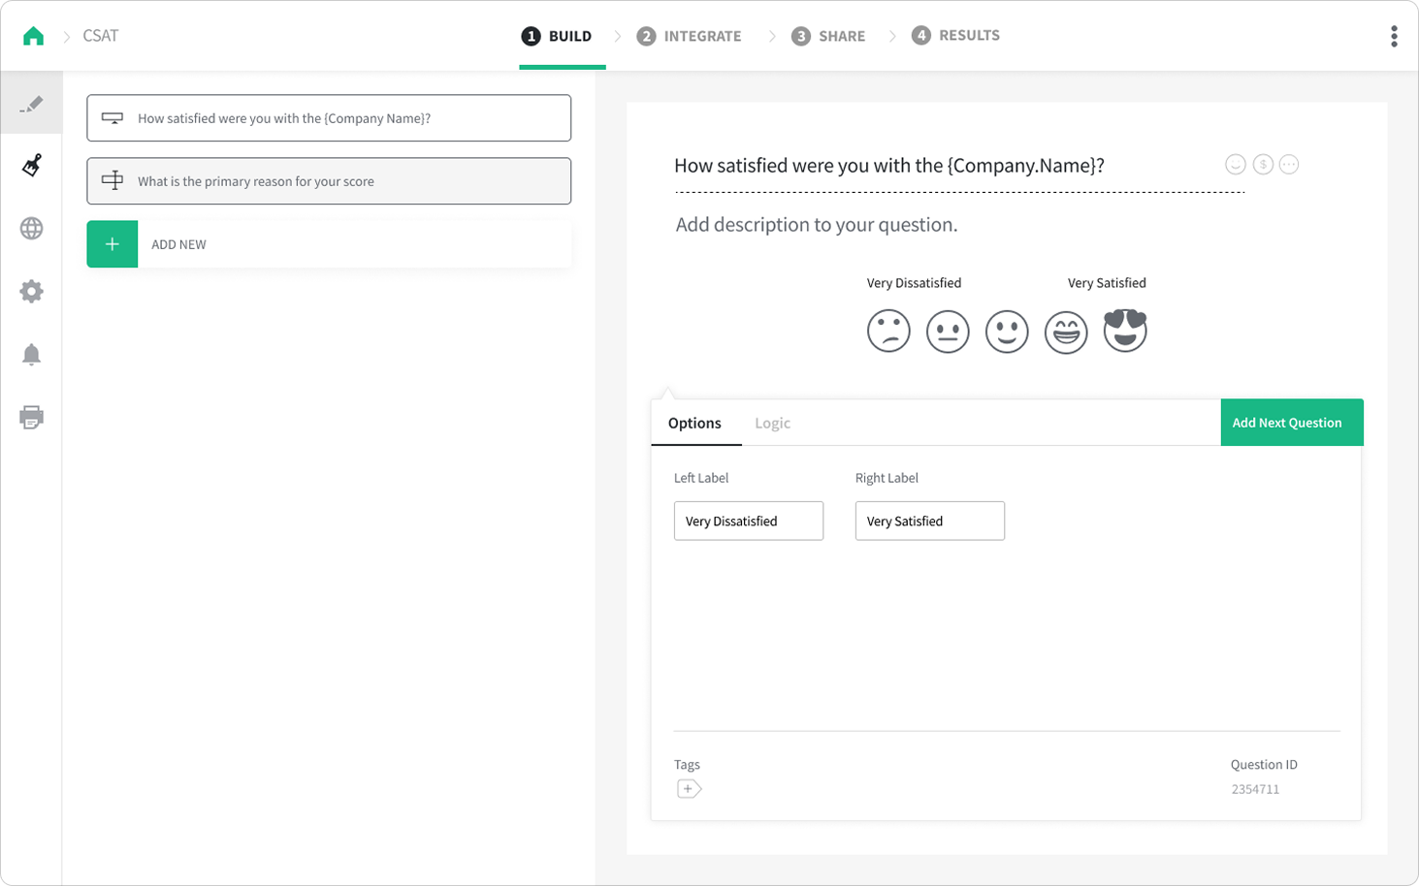Open the globe language sidebar icon
Image resolution: width=1419 pixels, height=886 pixels.
pos(31,229)
